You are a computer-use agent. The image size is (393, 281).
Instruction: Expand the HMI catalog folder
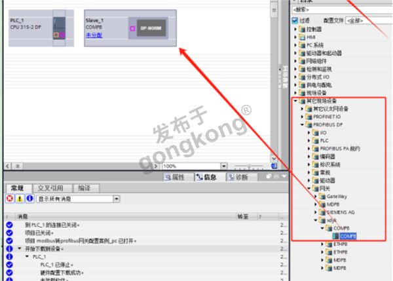tap(295, 37)
